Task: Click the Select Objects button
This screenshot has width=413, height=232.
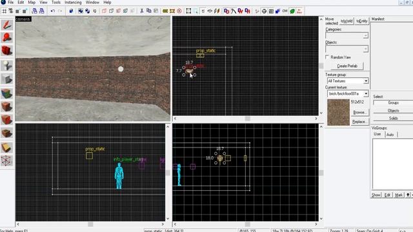Action: coord(393,111)
